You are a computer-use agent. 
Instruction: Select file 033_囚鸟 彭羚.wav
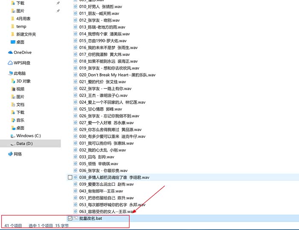97,157
